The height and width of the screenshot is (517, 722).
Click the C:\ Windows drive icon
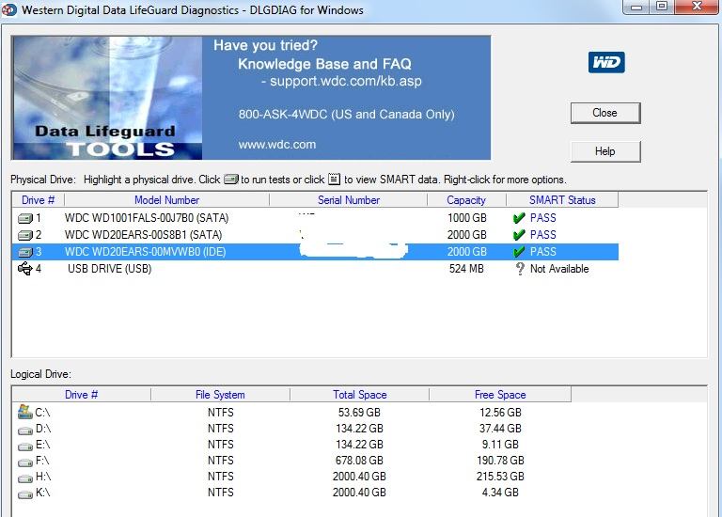point(24,412)
